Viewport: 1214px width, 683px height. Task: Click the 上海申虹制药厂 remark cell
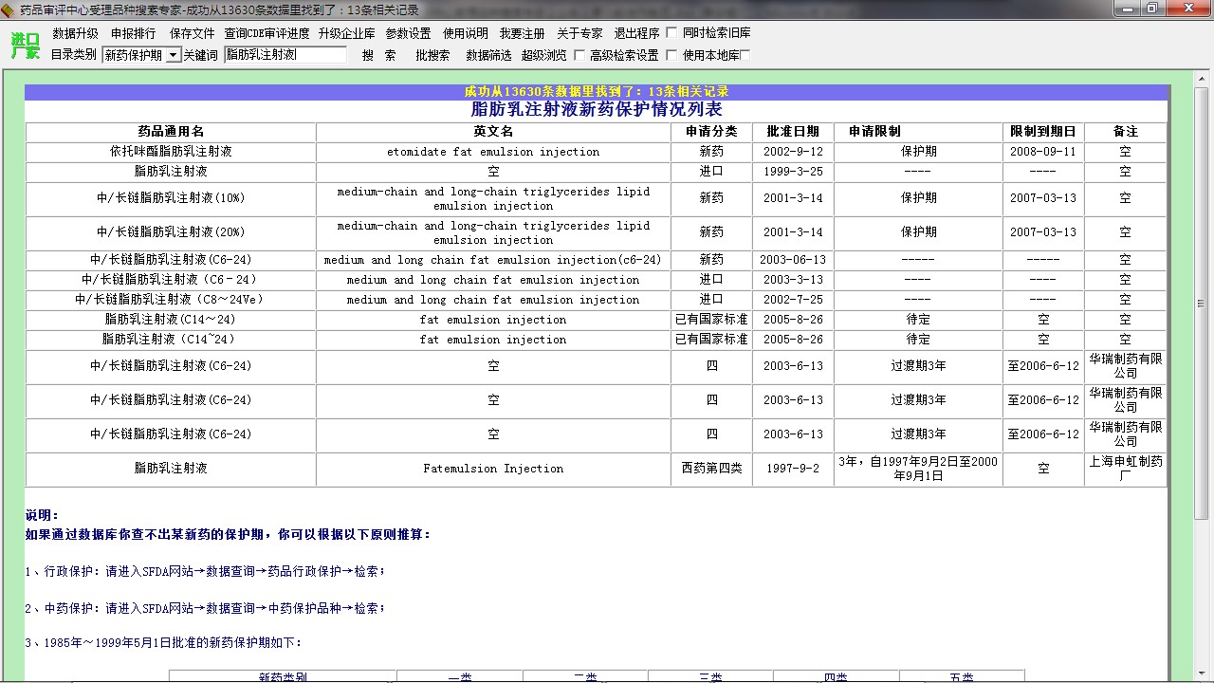(x=1125, y=469)
